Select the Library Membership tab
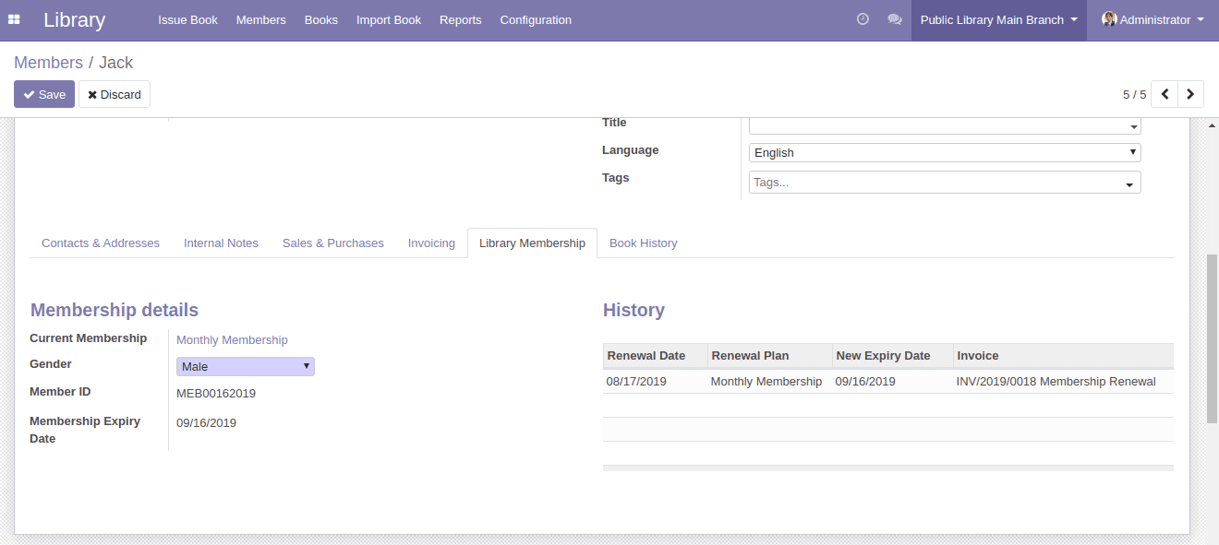The height and width of the screenshot is (545, 1219). pyautogui.click(x=532, y=243)
